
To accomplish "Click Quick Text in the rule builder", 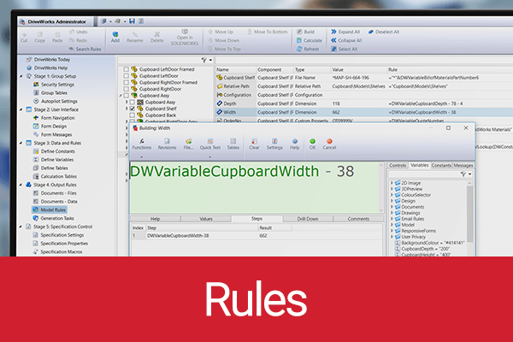I will coord(210,144).
